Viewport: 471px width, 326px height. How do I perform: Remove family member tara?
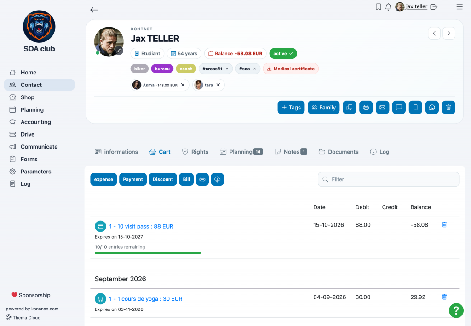[x=218, y=85]
